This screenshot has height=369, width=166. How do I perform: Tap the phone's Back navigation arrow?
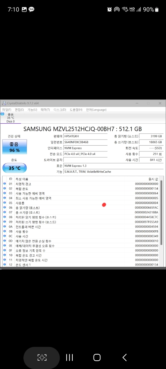click(x=125, y=357)
